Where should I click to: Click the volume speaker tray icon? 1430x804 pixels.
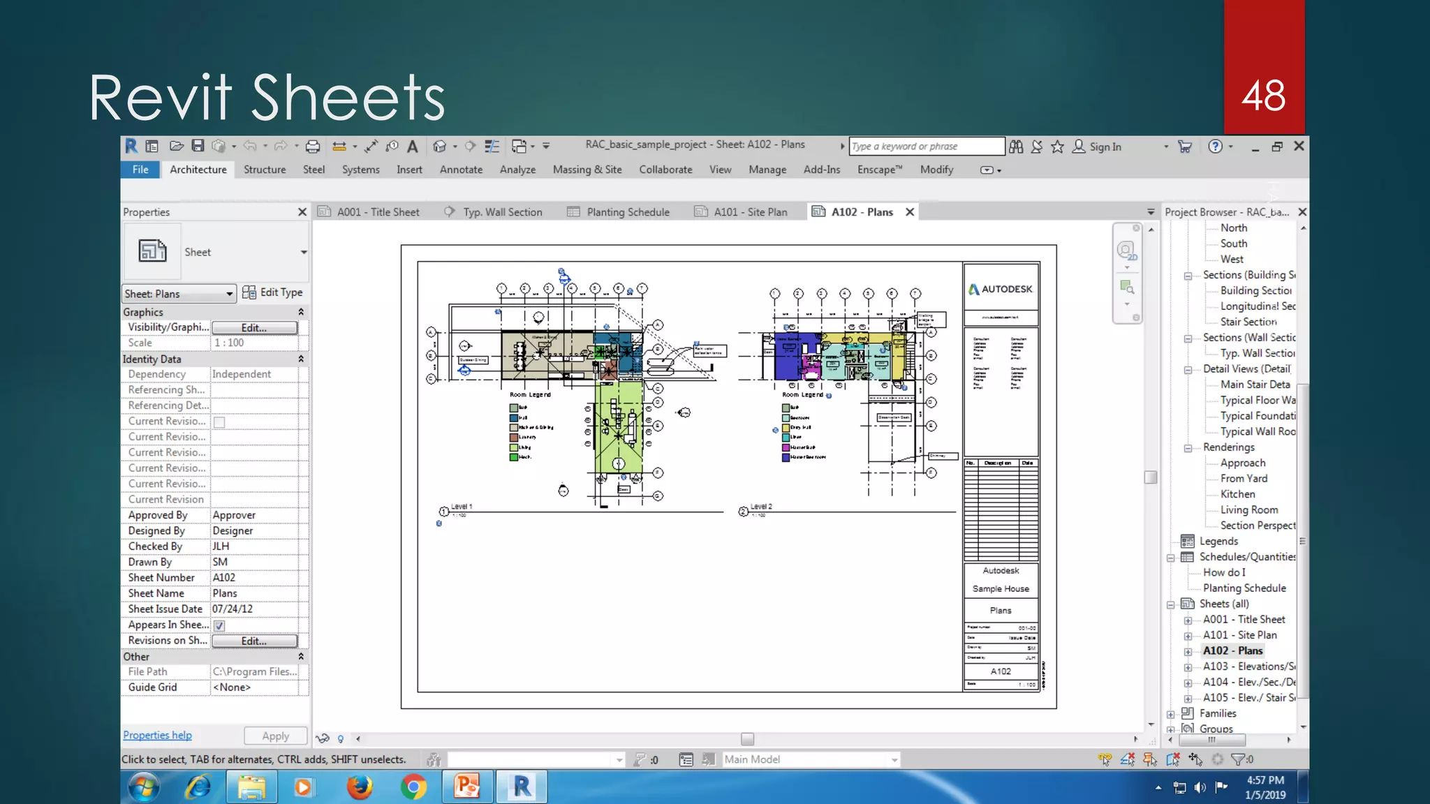1200,788
